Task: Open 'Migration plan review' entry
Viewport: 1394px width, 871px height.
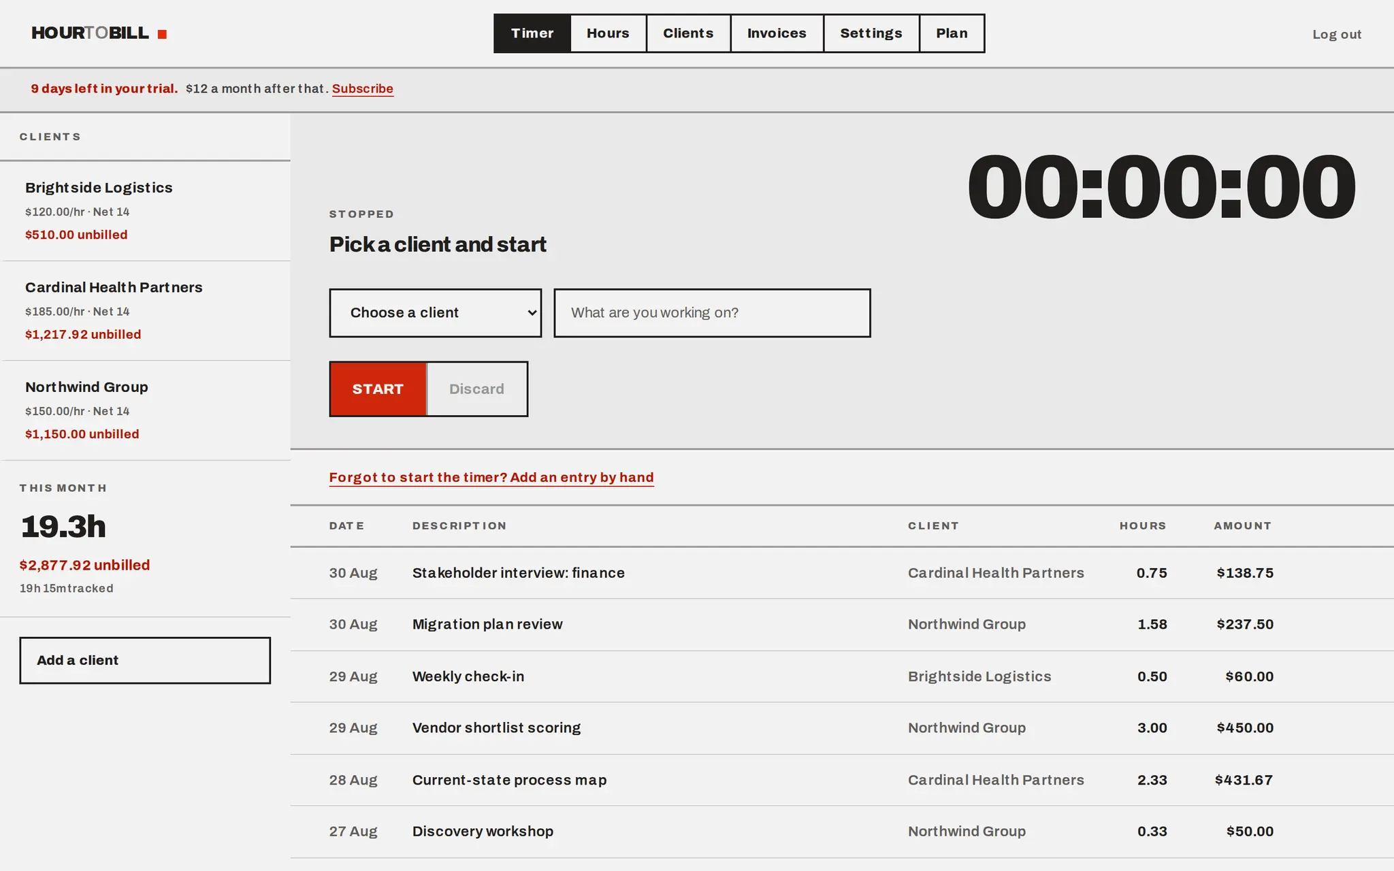Action: point(487,625)
